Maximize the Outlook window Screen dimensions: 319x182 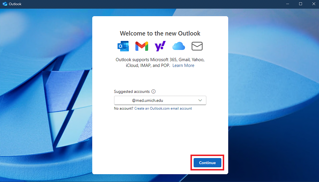coord(301,4)
